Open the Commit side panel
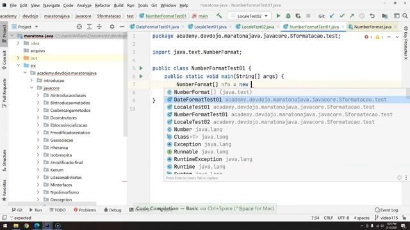Screen dimensions: 410x230 click(4, 60)
